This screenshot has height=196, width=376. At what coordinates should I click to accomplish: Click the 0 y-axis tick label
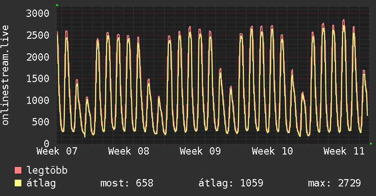[x=47, y=144]
